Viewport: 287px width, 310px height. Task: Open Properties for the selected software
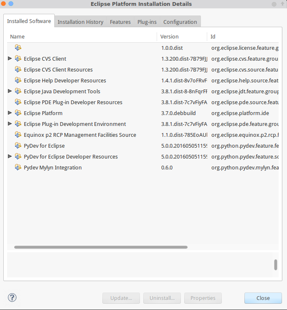[x=203, y=298]
